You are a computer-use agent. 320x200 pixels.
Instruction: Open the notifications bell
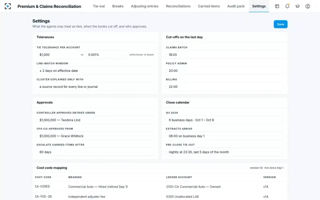[287, 6]
